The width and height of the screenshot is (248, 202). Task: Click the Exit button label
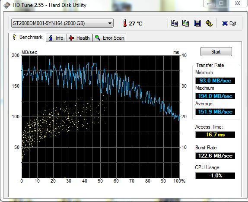pyautogui.click(x=233, y=23)
